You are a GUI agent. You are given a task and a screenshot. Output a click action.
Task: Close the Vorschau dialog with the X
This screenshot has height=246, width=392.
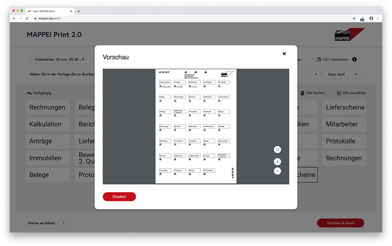coord(284,54)
